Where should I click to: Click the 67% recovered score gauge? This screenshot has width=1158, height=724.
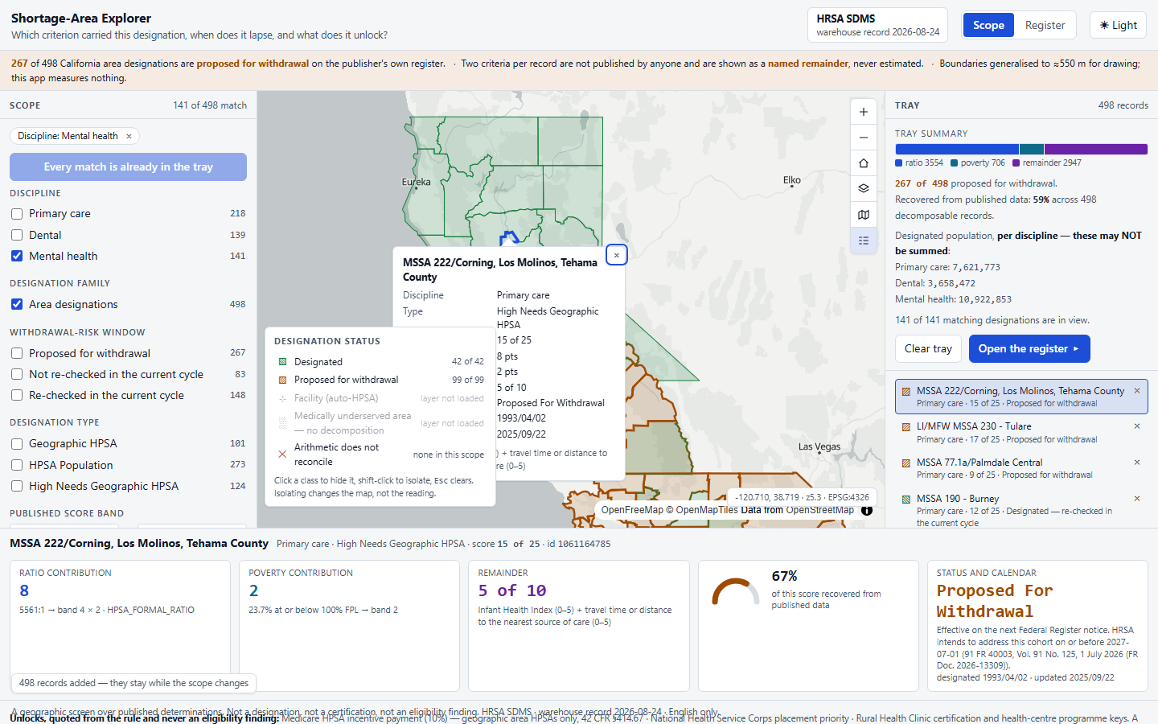click(x=735, y=592)
